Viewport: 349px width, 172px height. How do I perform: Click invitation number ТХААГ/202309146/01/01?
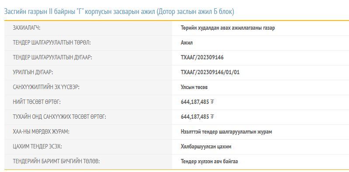[210, 72]
